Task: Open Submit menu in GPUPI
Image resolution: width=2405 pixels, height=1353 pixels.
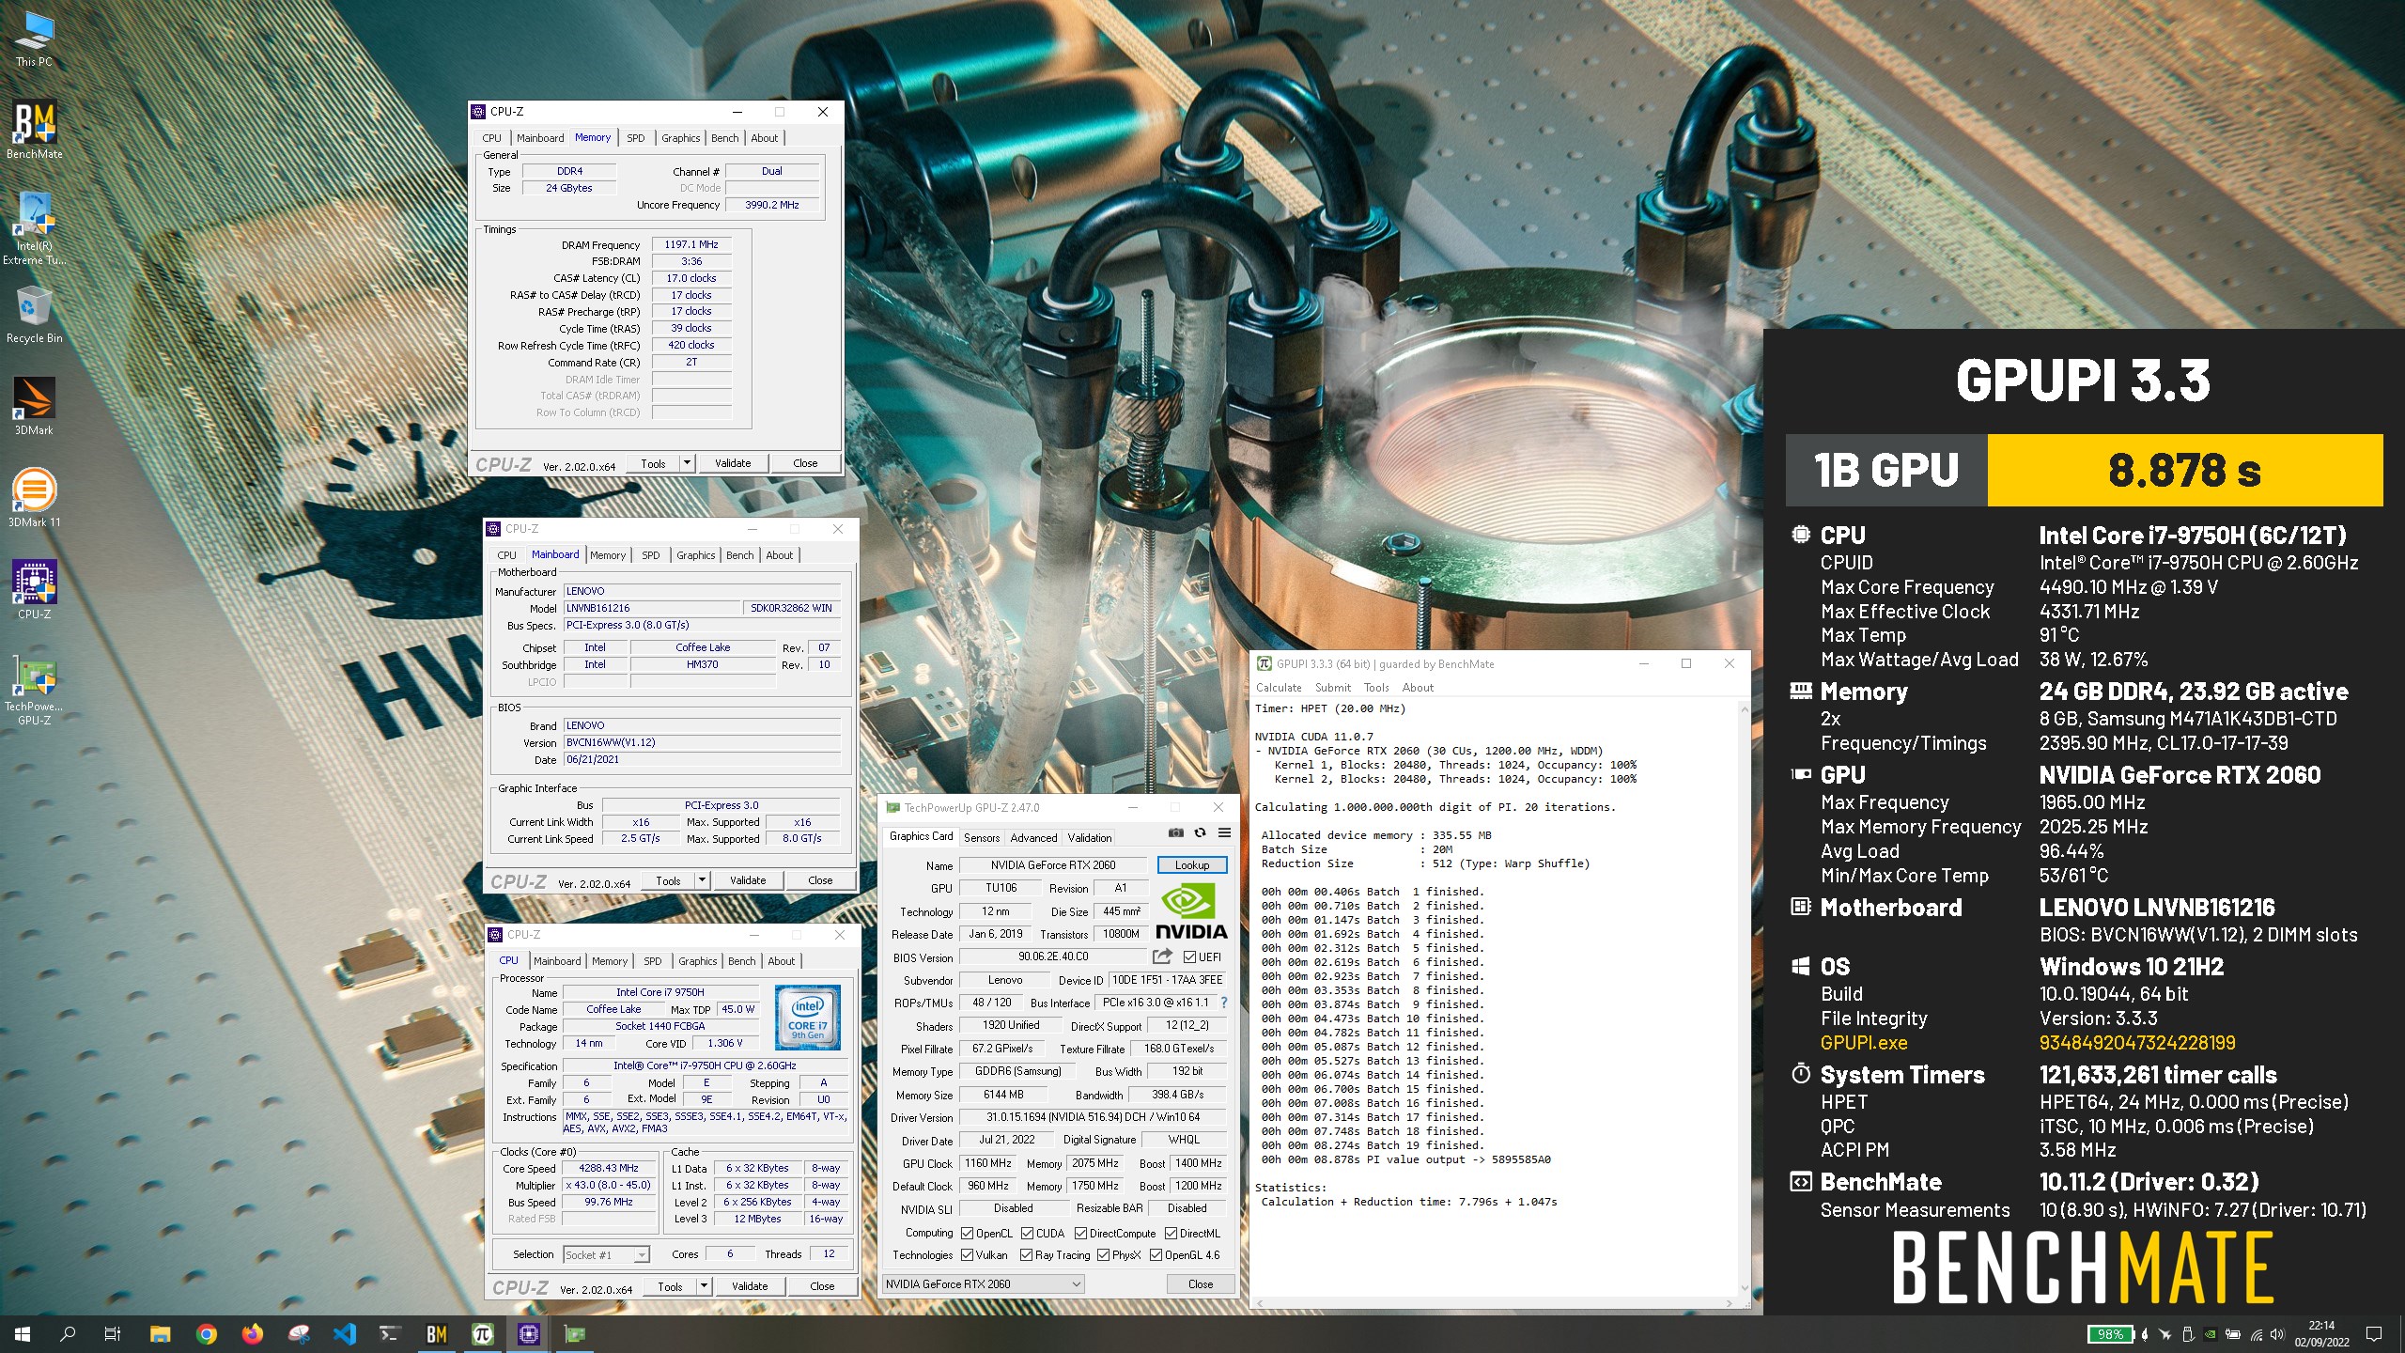Action: pos(1333,687)
